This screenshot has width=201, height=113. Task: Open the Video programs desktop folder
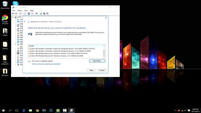(x=5, y=60)
